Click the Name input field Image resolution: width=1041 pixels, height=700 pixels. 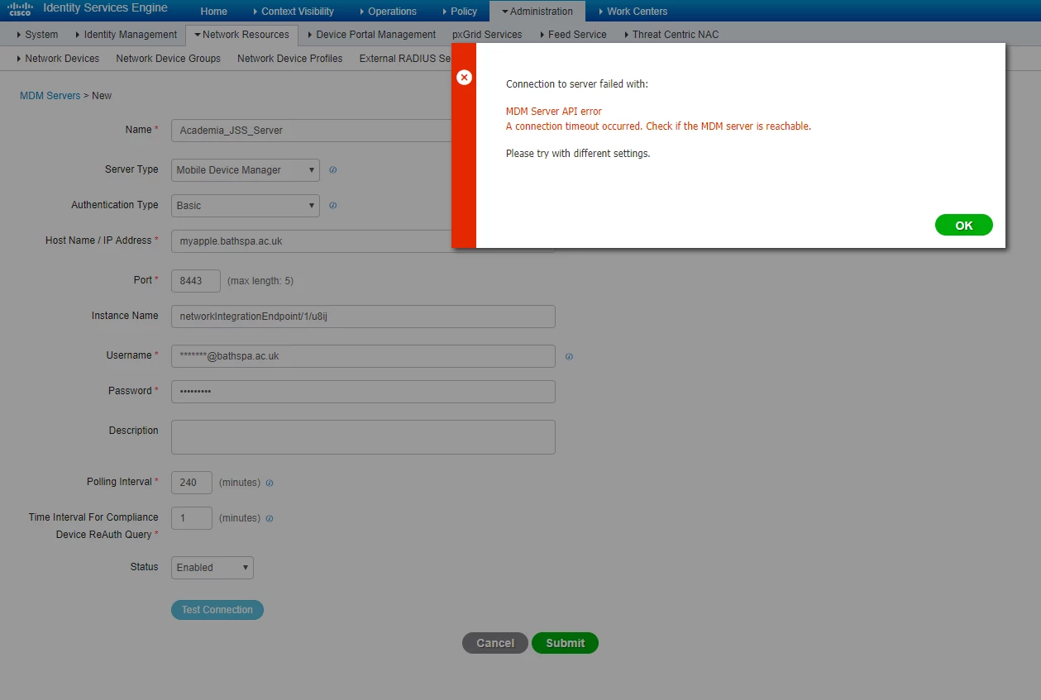click(312, 131)
